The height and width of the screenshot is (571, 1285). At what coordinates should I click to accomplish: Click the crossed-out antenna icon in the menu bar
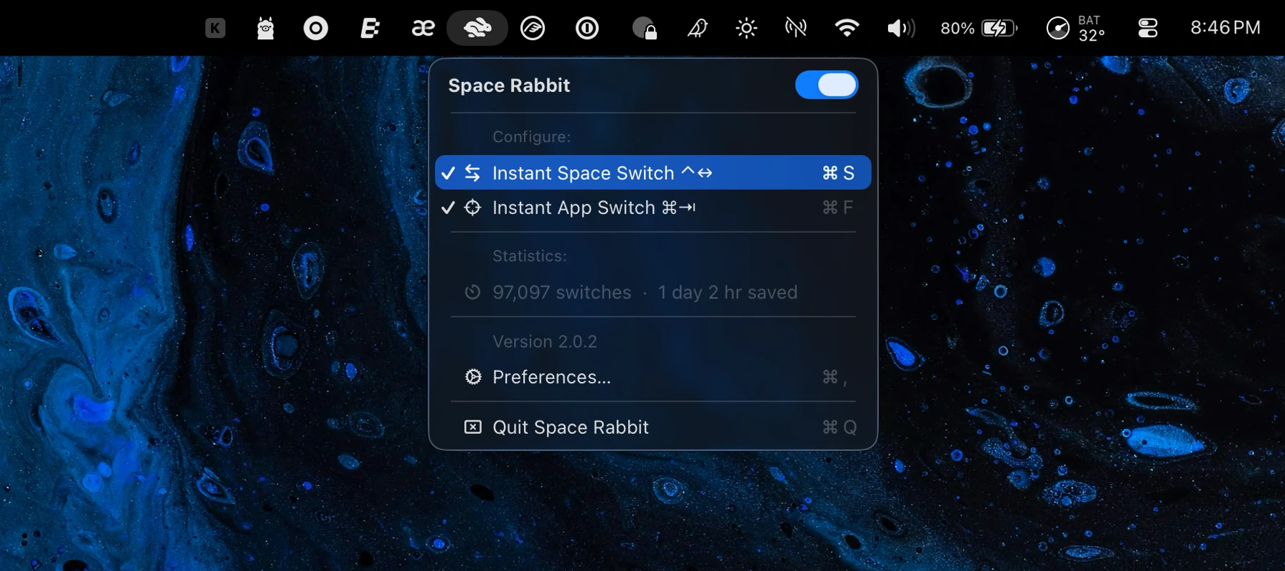click(796, 29)
